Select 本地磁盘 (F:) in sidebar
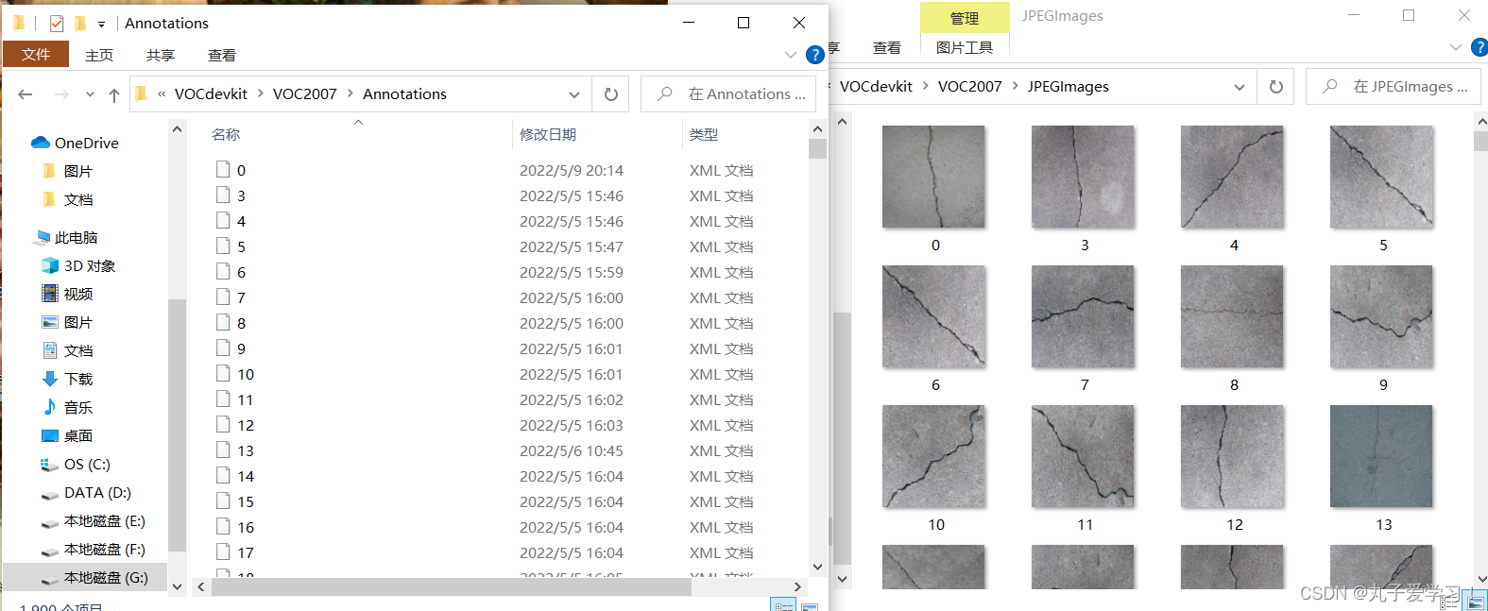Image resolution: width=1488 pixels, height=611 pixels. 94,550
